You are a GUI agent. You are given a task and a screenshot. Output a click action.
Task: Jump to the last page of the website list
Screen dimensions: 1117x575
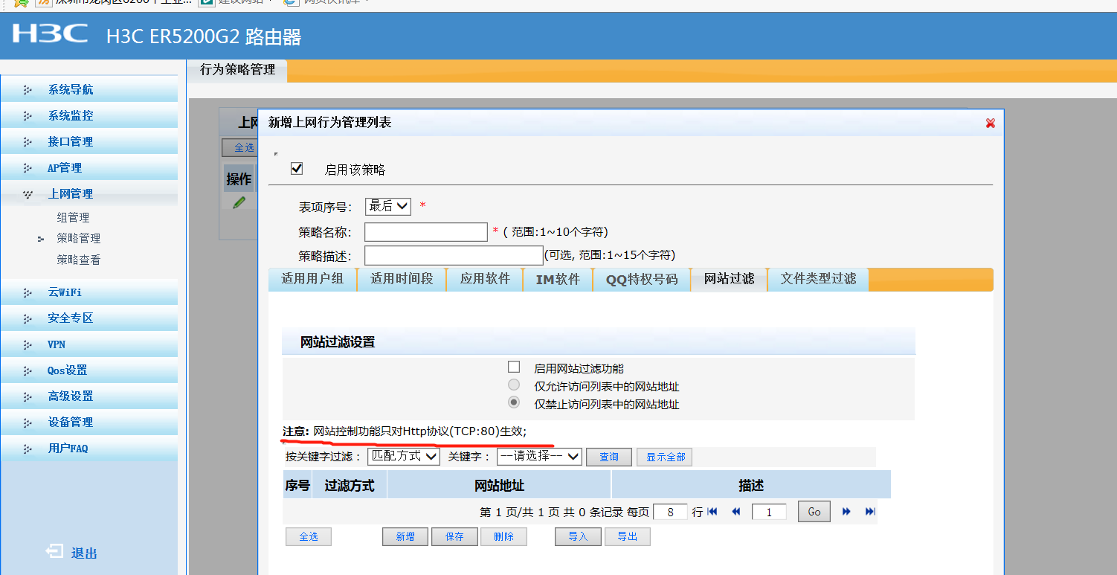pos(870,512)
